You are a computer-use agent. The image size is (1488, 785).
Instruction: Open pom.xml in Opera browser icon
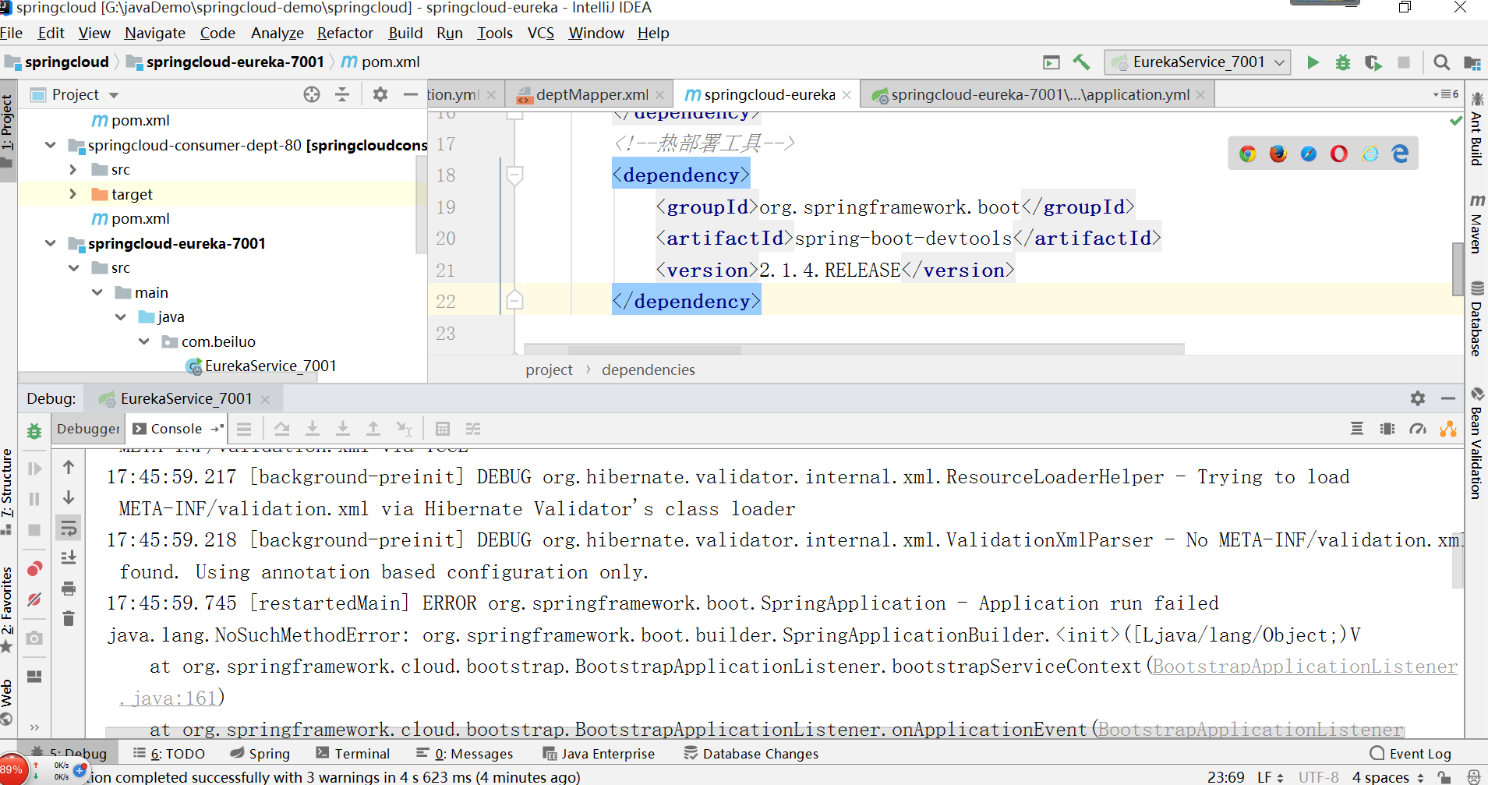1339,154
